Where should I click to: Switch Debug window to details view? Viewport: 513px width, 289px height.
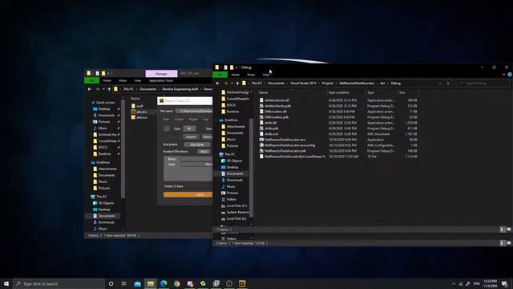503,230
